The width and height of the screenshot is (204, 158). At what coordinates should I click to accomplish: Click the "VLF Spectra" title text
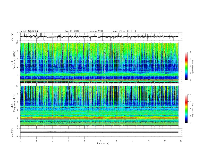pyautogui.click(x=29, y=31)
